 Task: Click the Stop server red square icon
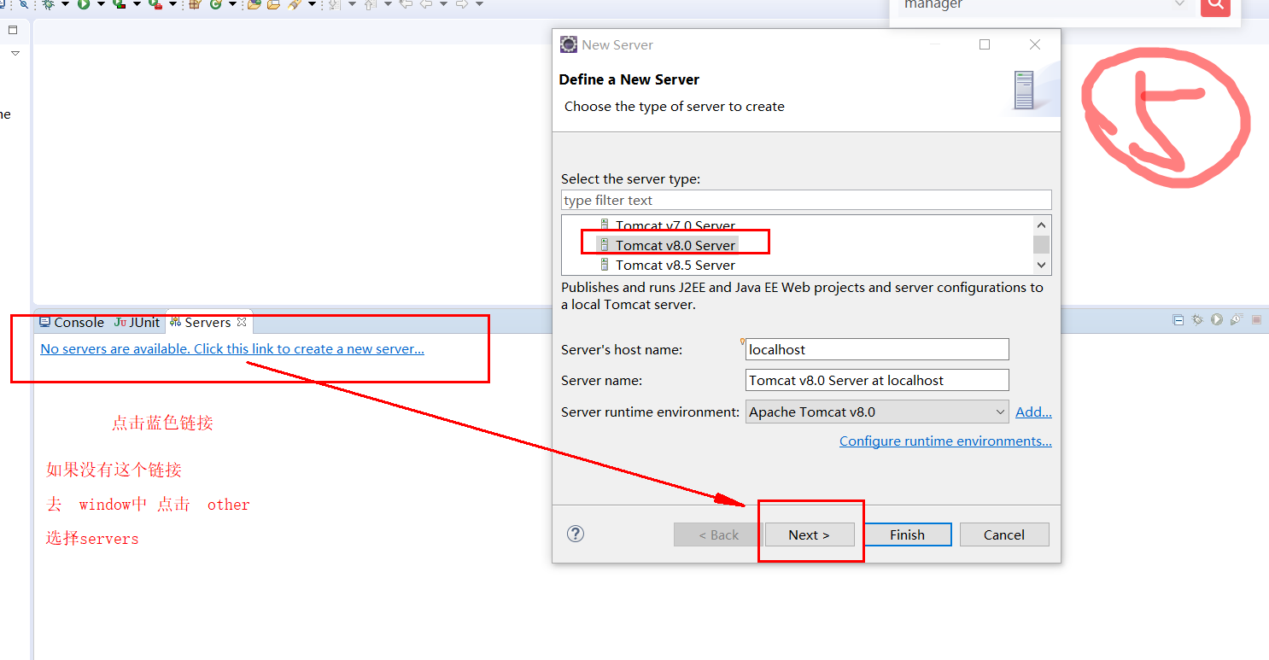pos(1256,320)
